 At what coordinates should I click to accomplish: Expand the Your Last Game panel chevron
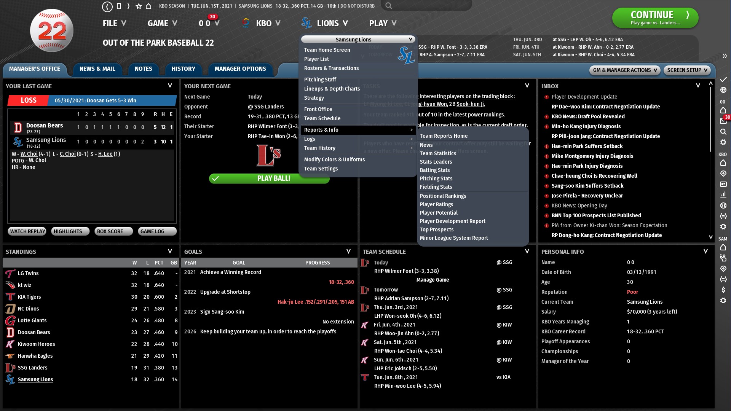click(x=170, y=86)
